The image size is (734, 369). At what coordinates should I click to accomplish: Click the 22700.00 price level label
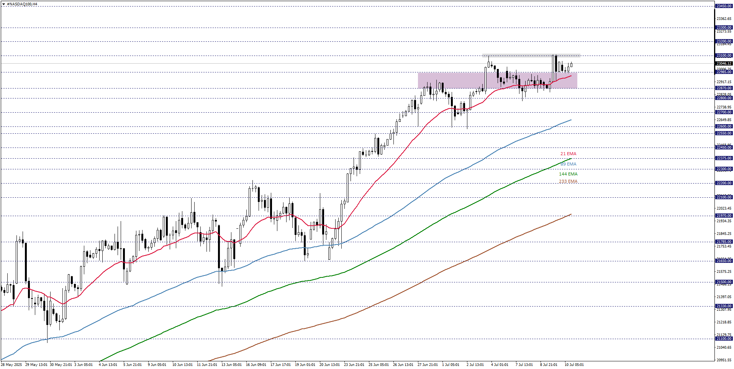[724, 112]
